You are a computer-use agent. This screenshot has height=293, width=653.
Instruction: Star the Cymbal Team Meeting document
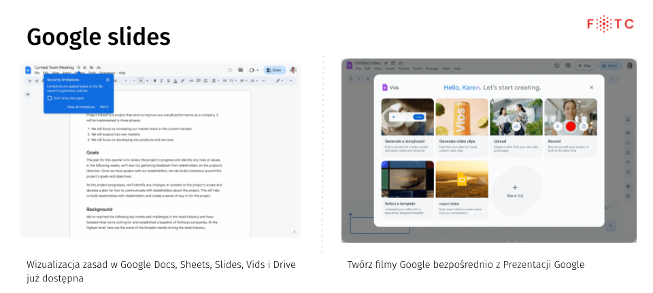click(x=84, y=68)
